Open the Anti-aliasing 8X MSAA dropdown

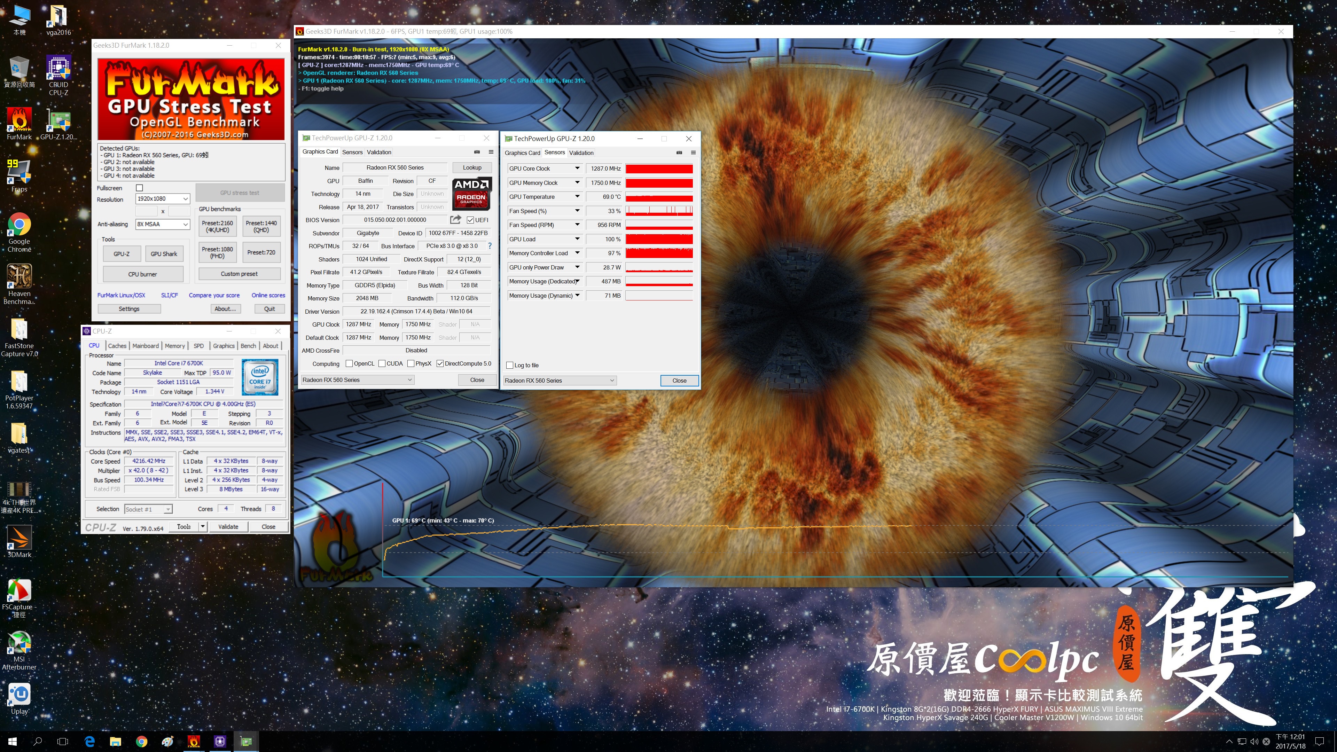point(163,224)
